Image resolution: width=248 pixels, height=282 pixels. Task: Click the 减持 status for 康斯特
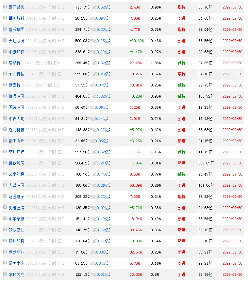(181, 63)
